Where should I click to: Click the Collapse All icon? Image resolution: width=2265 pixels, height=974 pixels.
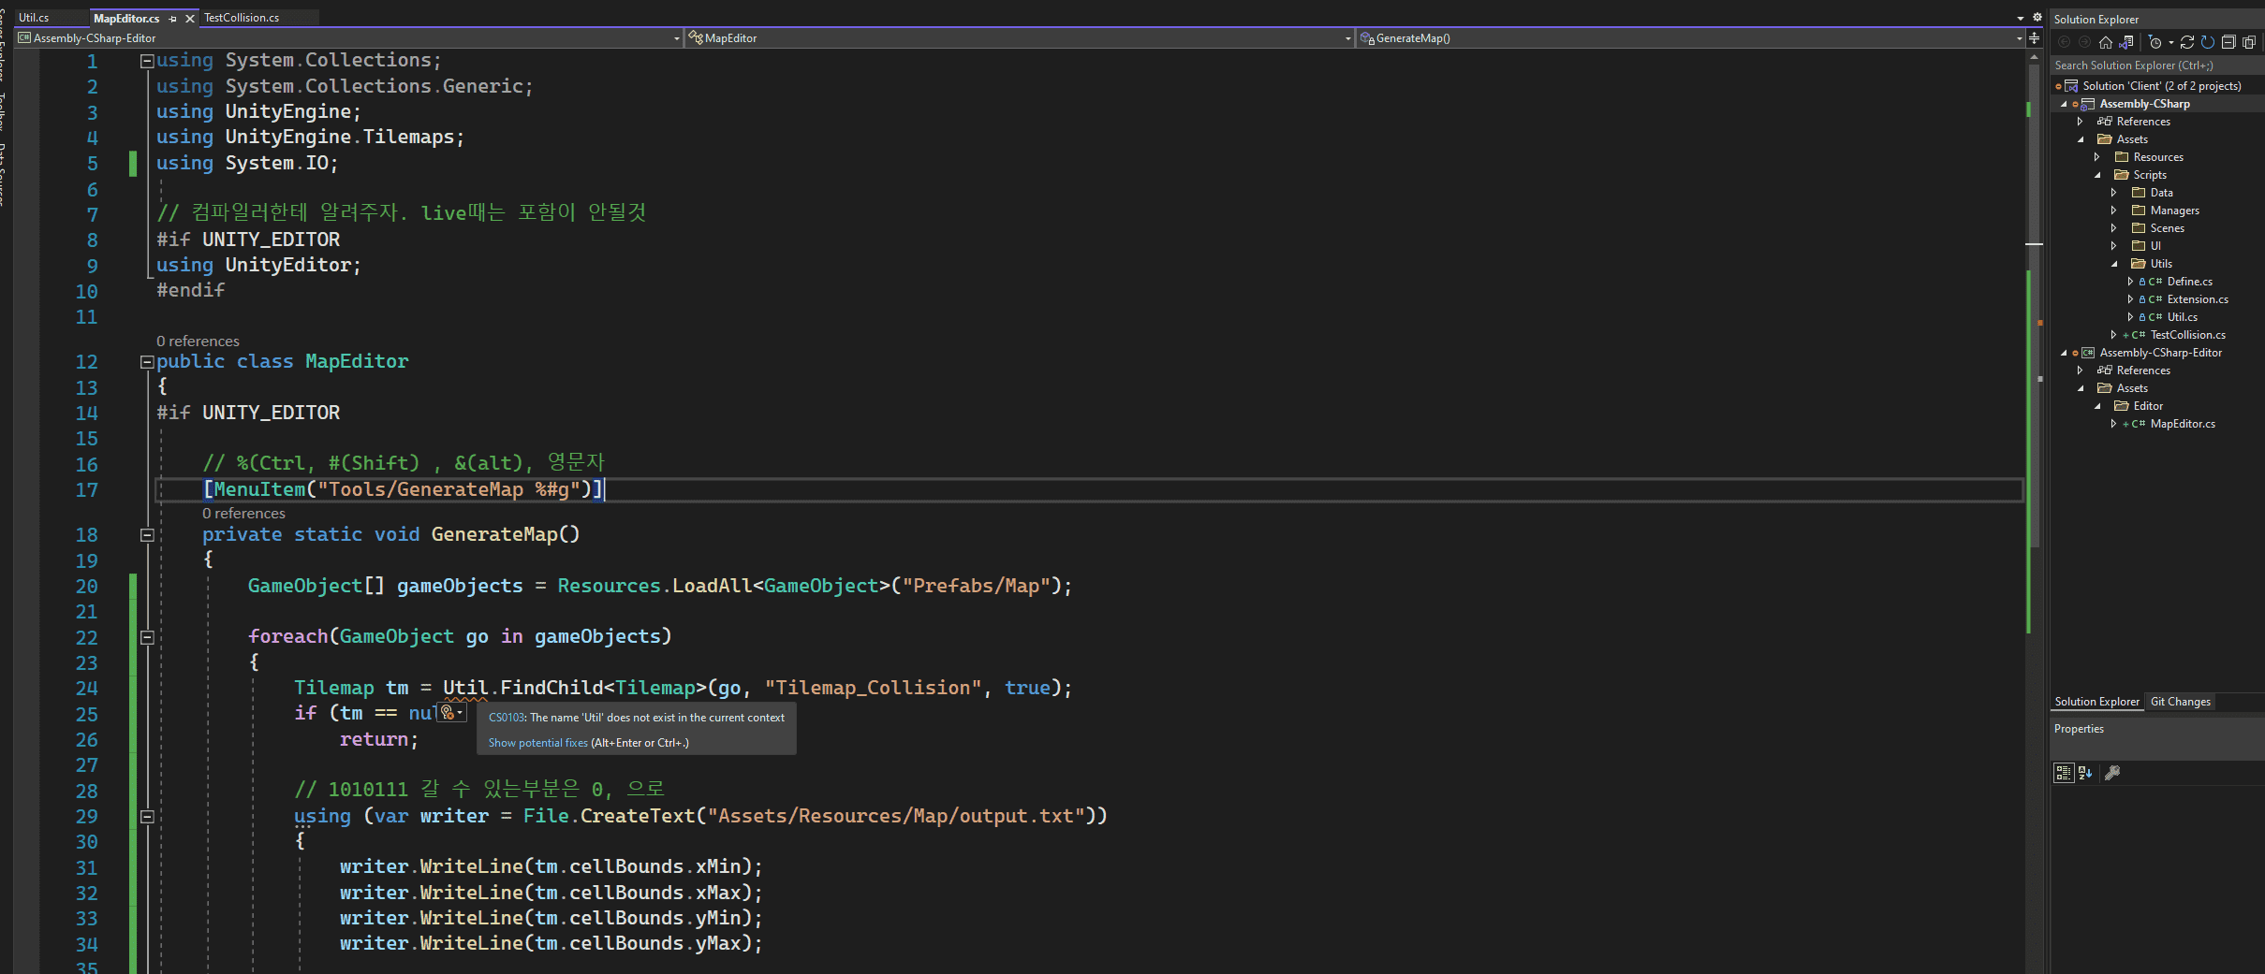pyautogui.click(x=2228, y=42)
